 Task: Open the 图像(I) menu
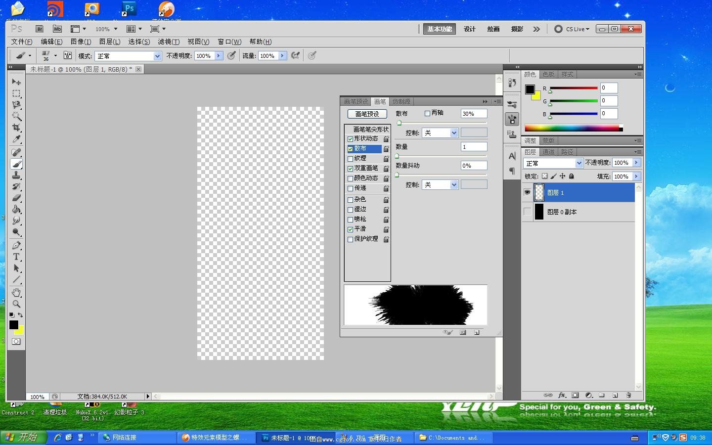(x=81, y=42)
